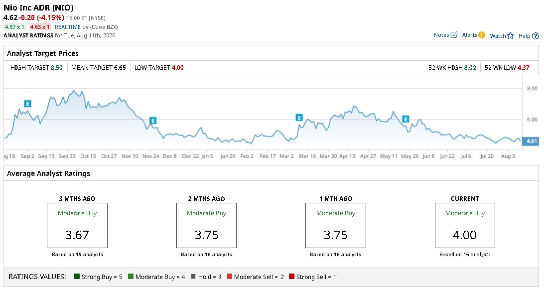
Task: Open Notes via the pencil icon
Action: tap(453, 35)
